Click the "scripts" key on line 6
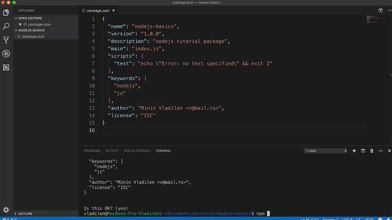 pyautogui.click(x=121, y=56)
